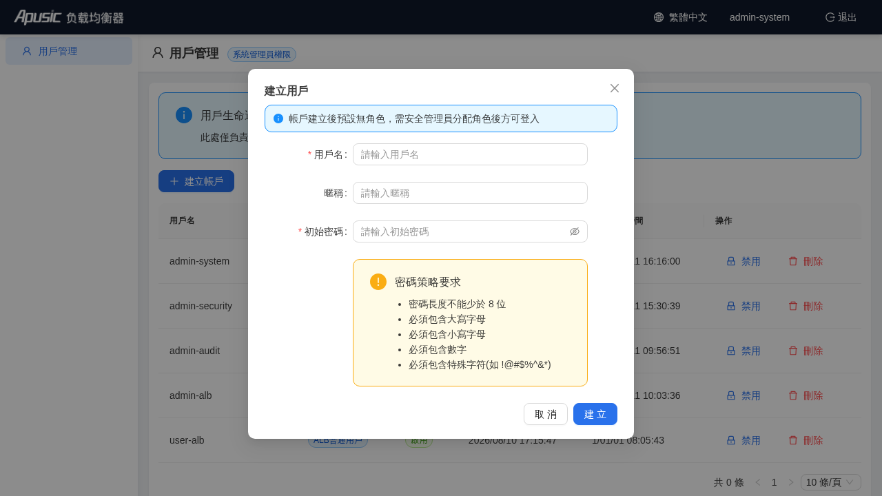Open the 繁體中文 language selector

coord(680,17)
